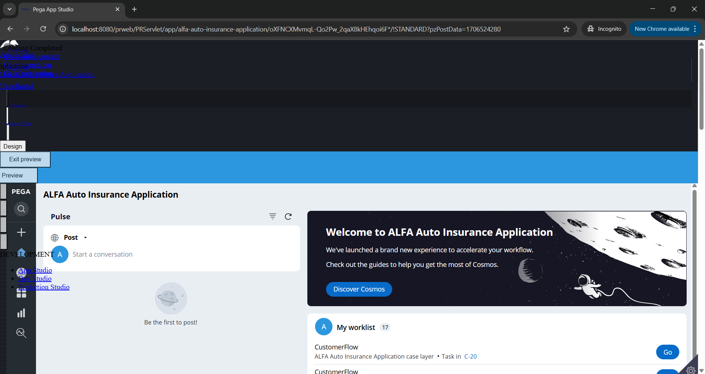Bookmark this page with the star icon
This screenshot has height=374, width=705.
[x=566, y=29]
